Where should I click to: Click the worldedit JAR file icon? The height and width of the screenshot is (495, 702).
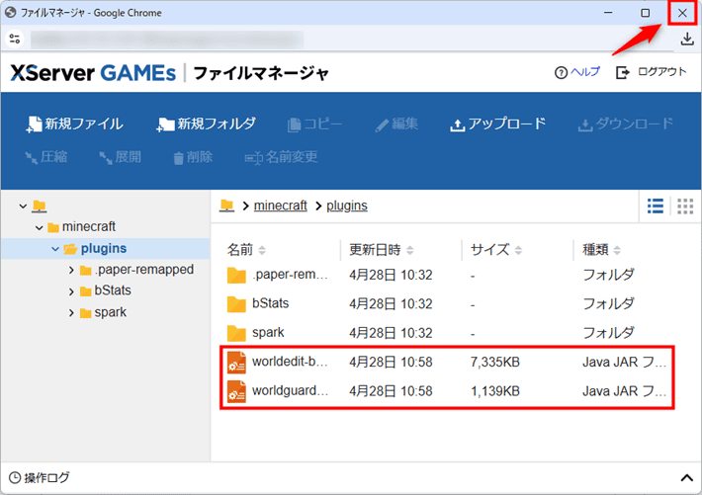236,362
